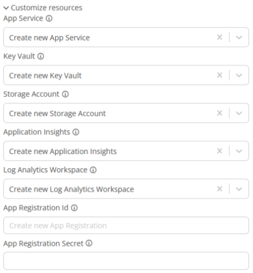Clear the Storage Account selection with X
The image size is (253, 273).
click(x=220, y=113)
